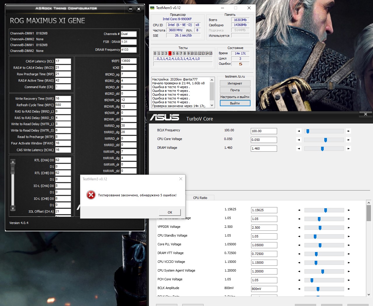
Task: Click the VPPDDR Voltage input field
Action: tap(264, 228)
